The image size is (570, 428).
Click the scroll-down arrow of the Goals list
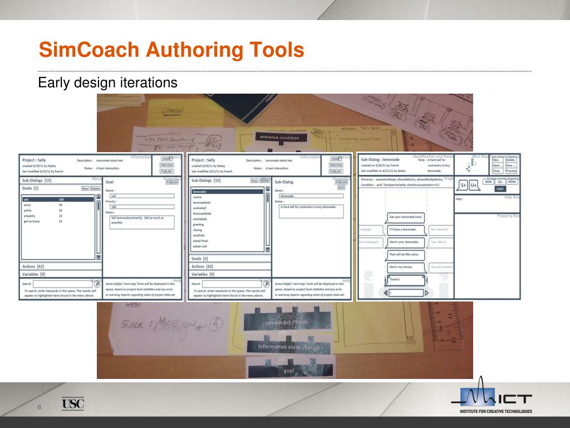(99, 257)
